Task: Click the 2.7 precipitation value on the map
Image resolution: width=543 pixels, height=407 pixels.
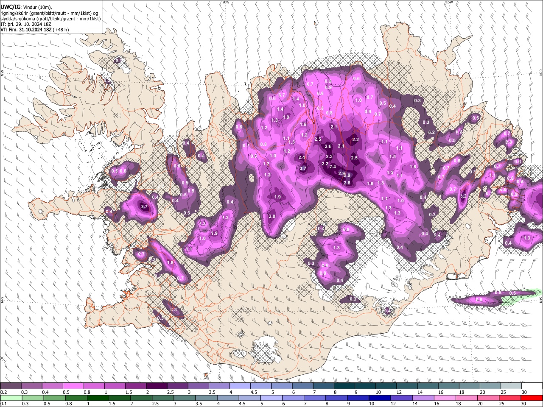Action: click(144, 207)
